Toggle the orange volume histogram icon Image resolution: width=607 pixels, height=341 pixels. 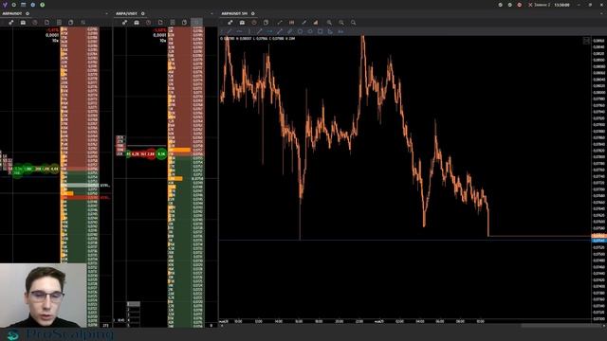pyautogui.click(x=316, y=23)
